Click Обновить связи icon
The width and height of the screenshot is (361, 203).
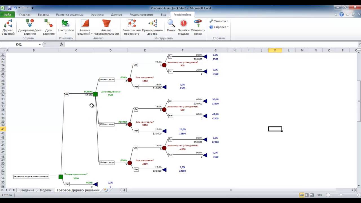tap(198, 27)
